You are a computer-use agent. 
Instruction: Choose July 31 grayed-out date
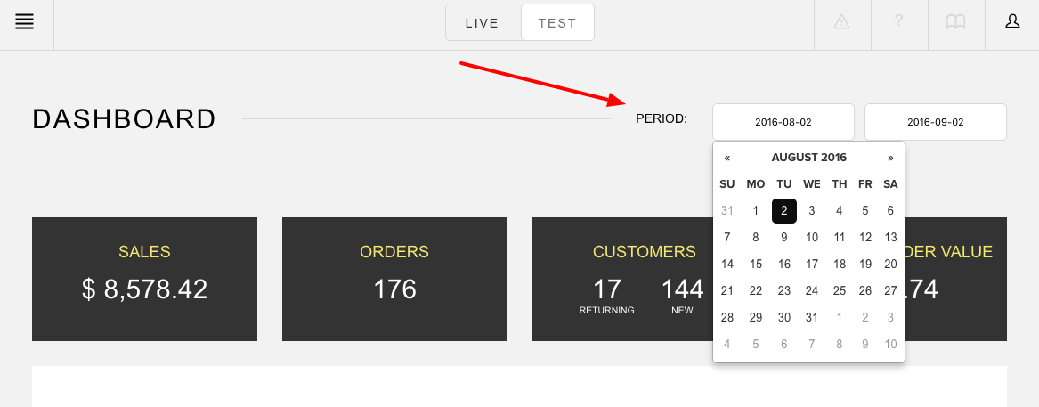(x=726, y=211)
